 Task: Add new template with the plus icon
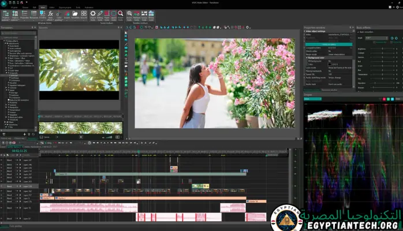point(25,134)
